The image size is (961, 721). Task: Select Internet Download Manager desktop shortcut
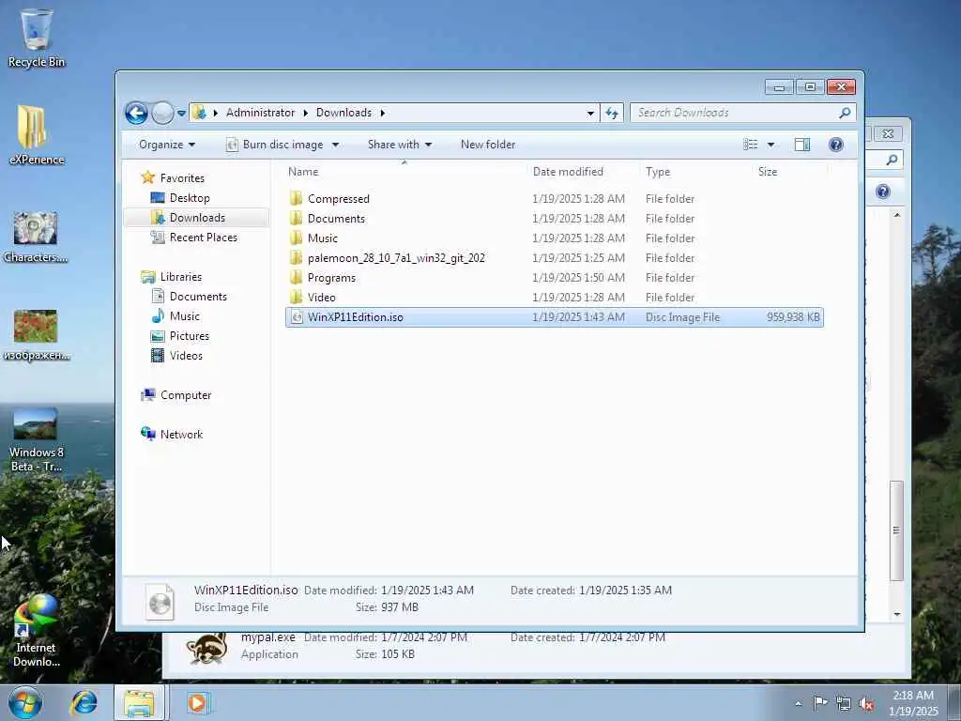(37, 632)
